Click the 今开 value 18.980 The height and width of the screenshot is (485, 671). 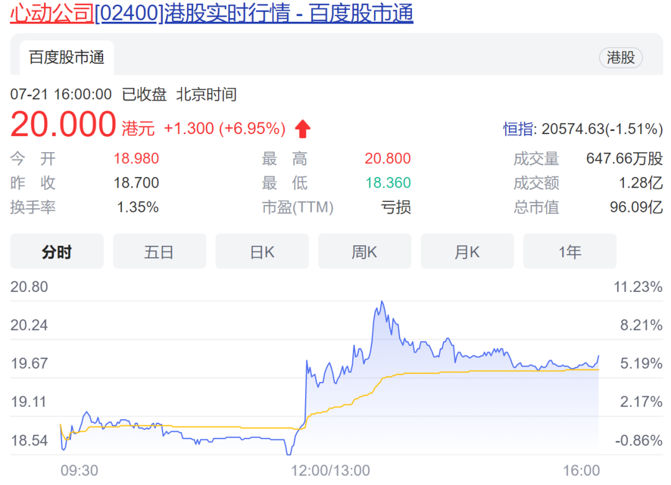pos(136,159)
